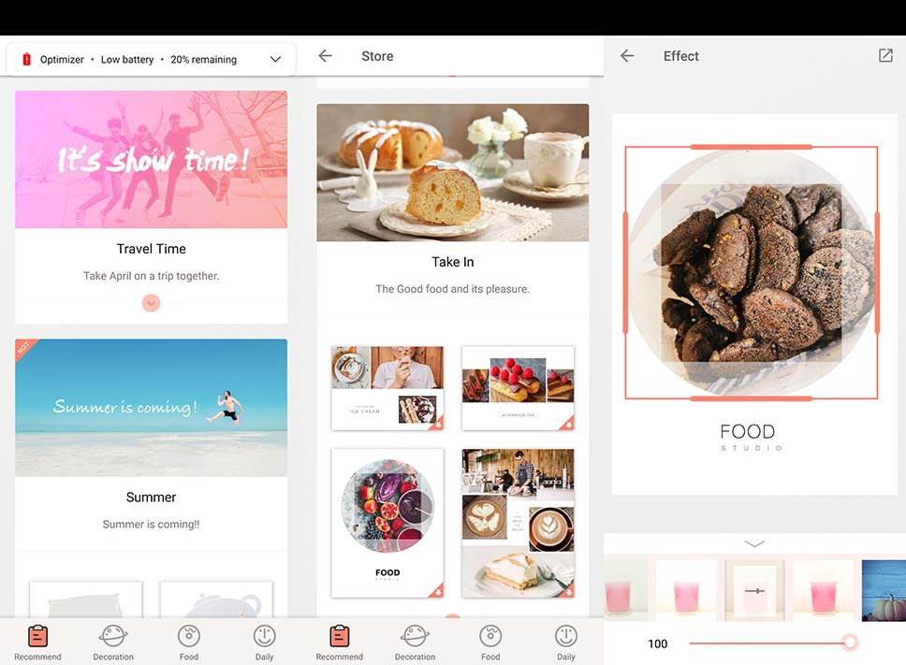This screenshot has height=665, width=906.
Task: Adjust the effect intensity slider handle
Action: pos(850,643)
